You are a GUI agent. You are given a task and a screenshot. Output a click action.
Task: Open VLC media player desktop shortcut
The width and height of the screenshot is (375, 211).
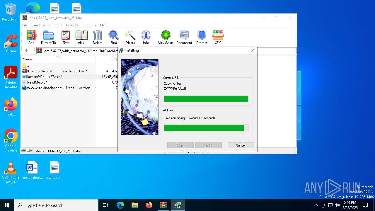[x=11, y=172]
